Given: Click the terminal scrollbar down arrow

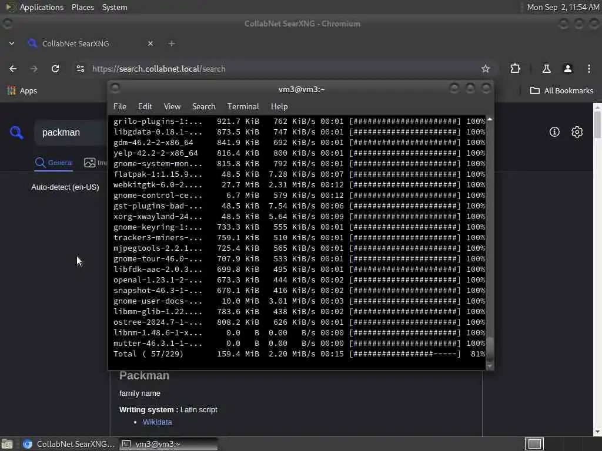Looking at the screenshot, I should click(490, 366).
